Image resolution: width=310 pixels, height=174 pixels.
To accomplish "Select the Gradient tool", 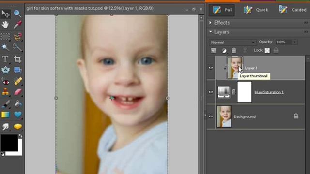I will click(x=5, y=115).
